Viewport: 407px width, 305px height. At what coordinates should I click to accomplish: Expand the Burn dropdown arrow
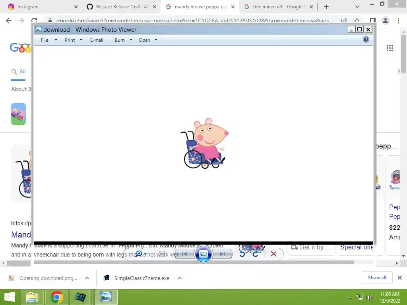pyautogui.click(x=131, y=40)
